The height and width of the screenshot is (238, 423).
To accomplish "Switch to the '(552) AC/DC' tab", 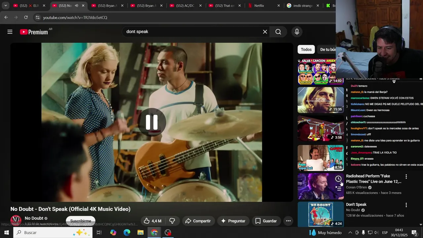I will pos(185,6).
